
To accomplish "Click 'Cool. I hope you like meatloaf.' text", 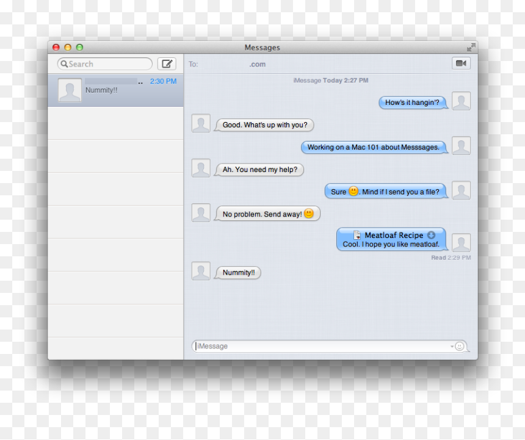I will pos(391,244).
